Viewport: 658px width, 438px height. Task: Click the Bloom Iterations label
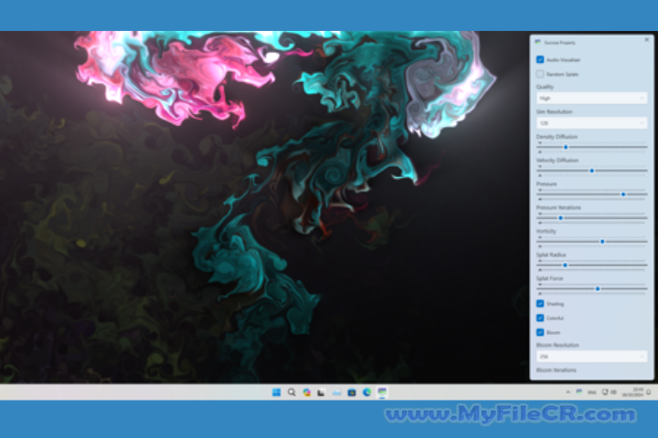pyautogui.click(x=556, y=370)
